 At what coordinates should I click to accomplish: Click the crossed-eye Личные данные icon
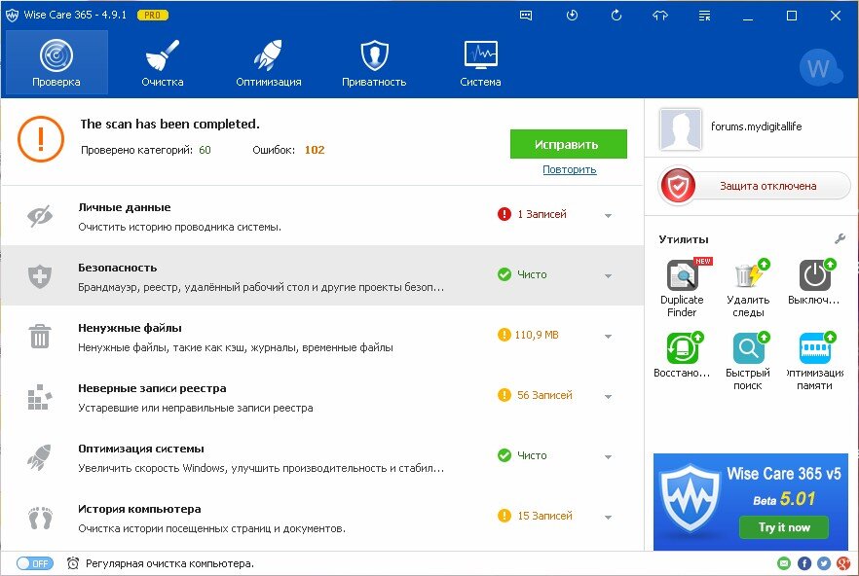click(40, 216)
